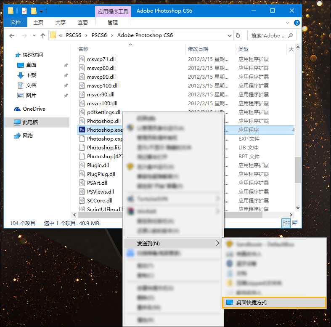Image resolution: width=331 pixels, height=327 pixels.
Task: Click the vertical scrollbar thumb
Action: [298, 170]
